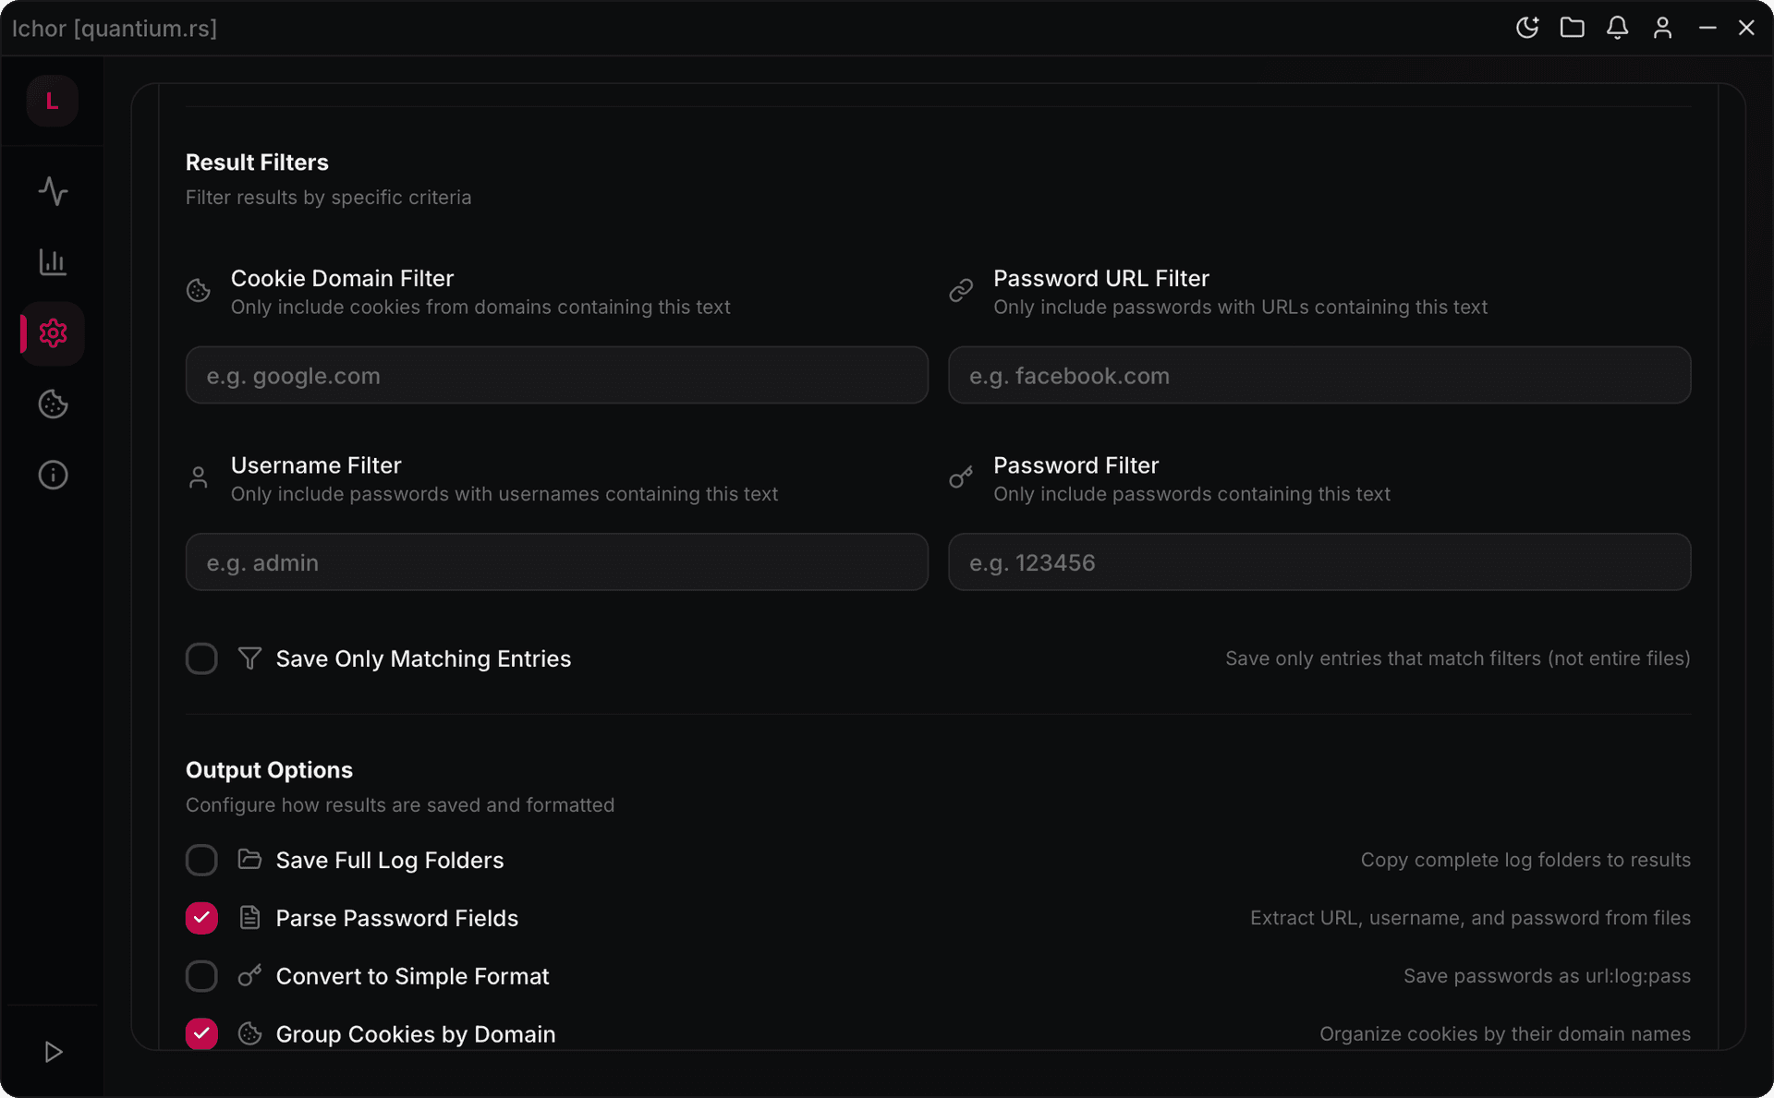Image resolution: width=1774 pixels, height=1098 pixels.
Task: Focus the Username Filter input with admin placeholder
Action: (557, 561)
